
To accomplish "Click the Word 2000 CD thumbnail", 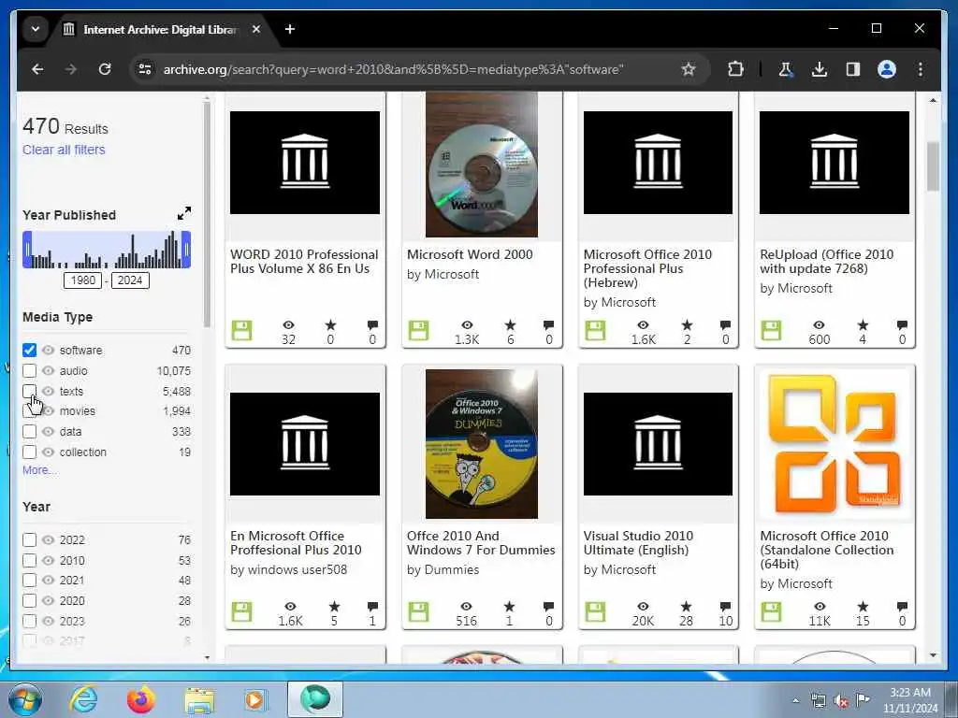I will [x=482, y=164].
